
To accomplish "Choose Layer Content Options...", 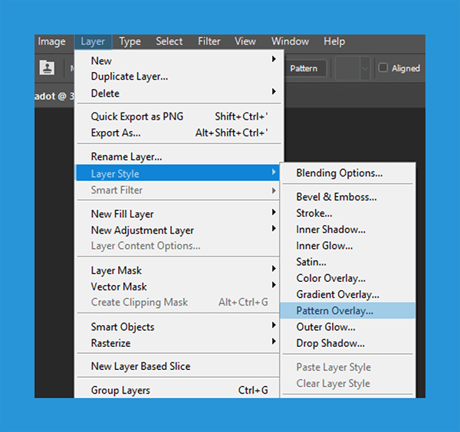I will (178, 246).
